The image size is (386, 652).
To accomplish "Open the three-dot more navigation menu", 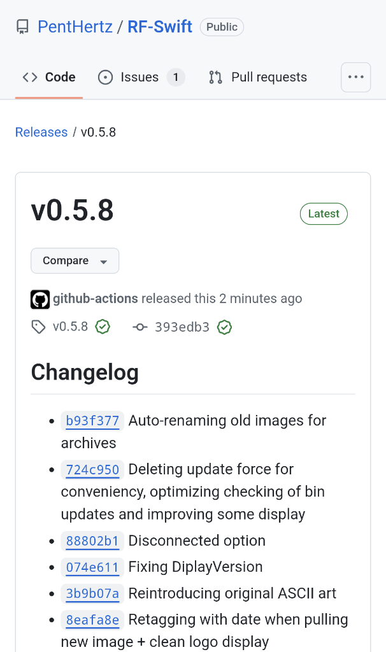I will tap(355, 77).
